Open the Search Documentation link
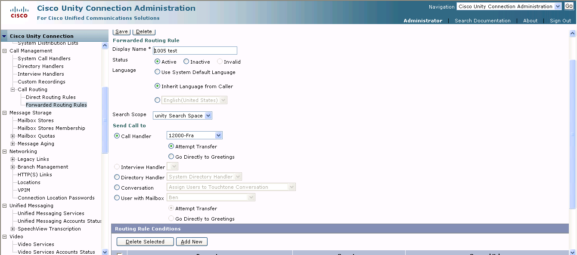This screenshot has width=577, height=255. (x=483, y=21)
